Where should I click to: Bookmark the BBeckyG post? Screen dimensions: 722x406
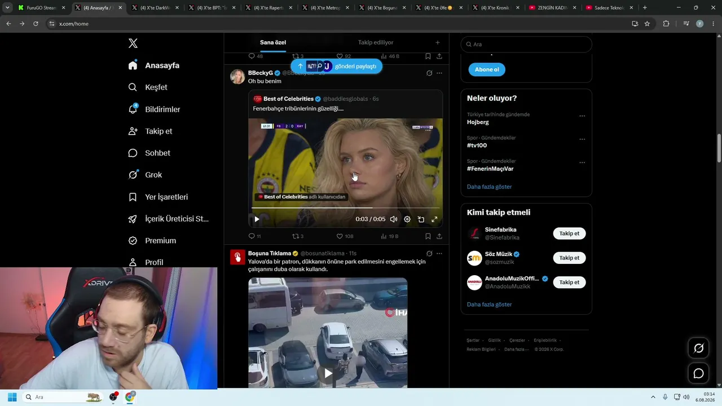click(x=428, y=236)
